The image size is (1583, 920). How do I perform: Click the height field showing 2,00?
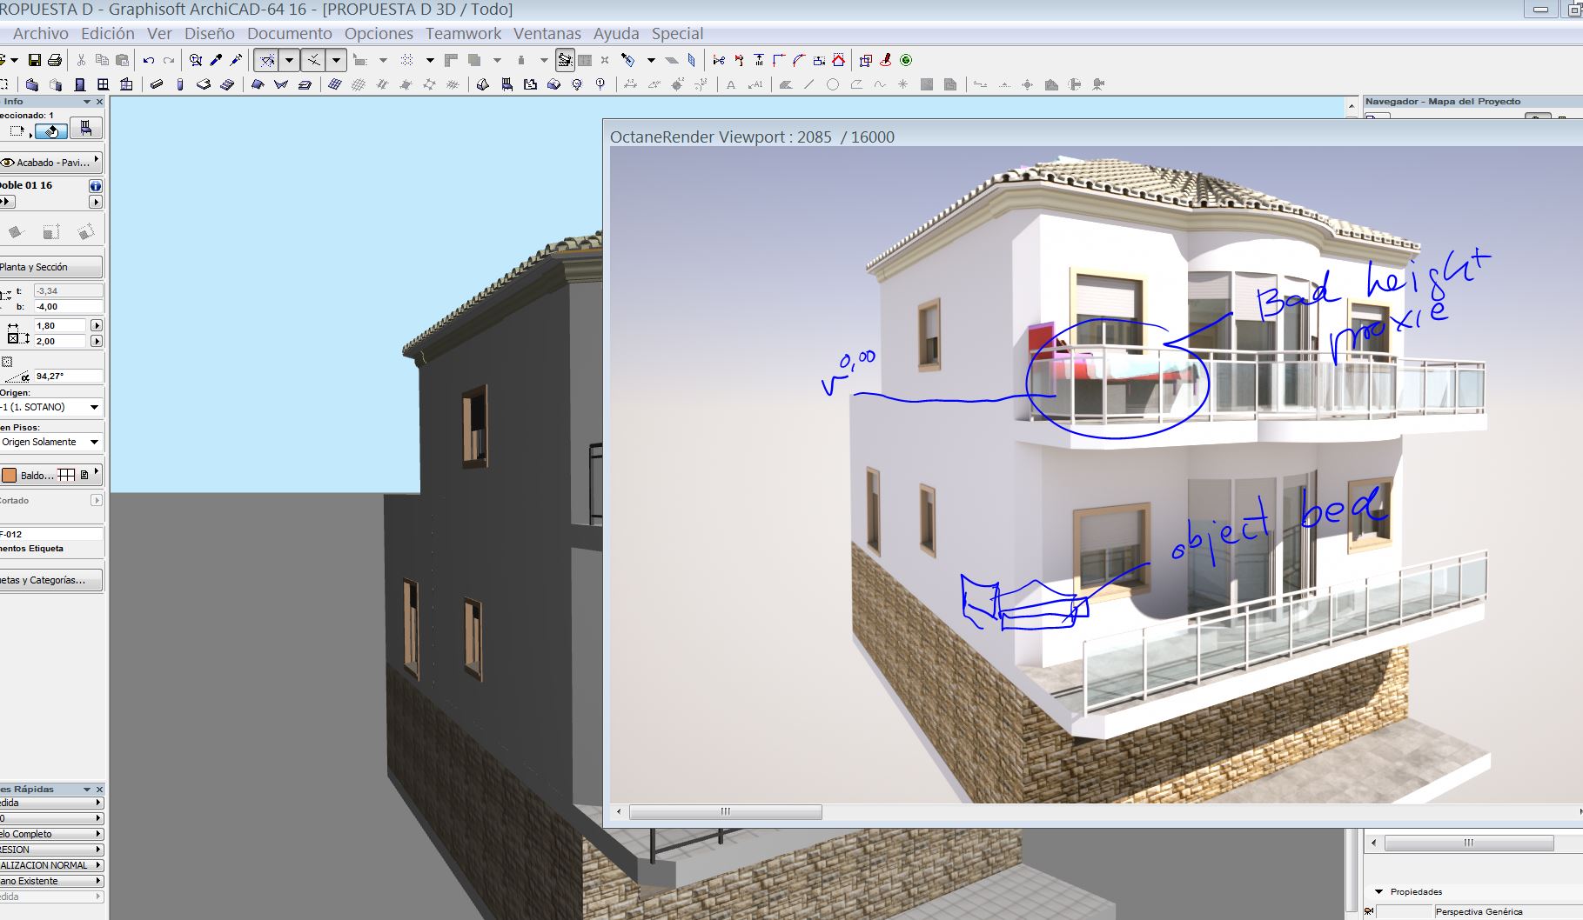coord(61,341)
